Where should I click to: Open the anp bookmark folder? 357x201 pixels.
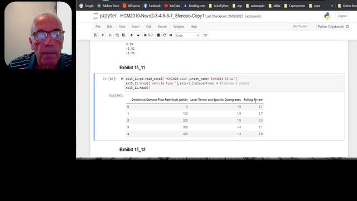(x=237, y=6)
